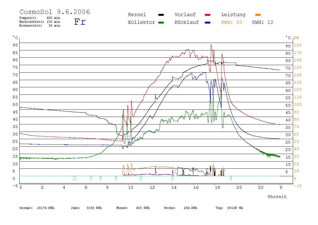
Task: Click the orange "120" KW scale label
Action: tap(298, 90)
